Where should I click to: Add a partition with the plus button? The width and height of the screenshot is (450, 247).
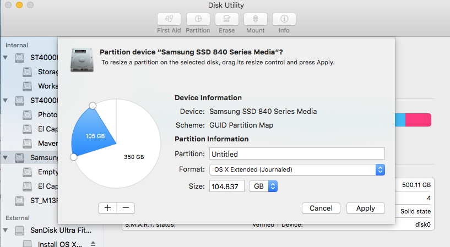coord(107,208)
